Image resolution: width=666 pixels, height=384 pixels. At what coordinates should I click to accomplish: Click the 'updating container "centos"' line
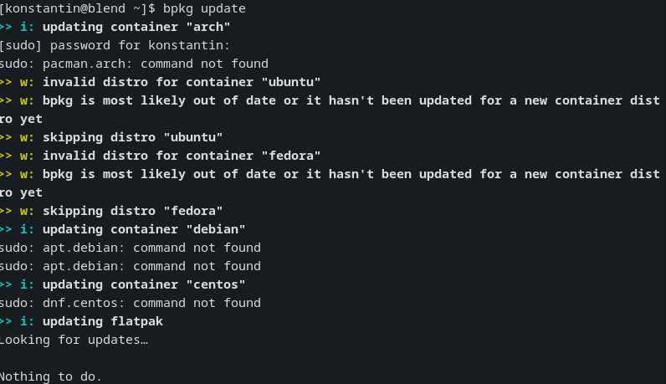coord(144,284)
